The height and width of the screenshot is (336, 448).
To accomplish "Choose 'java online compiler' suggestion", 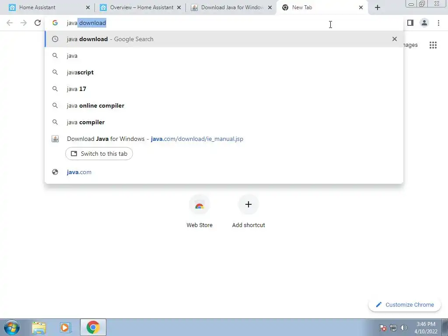I will [224, 105].
